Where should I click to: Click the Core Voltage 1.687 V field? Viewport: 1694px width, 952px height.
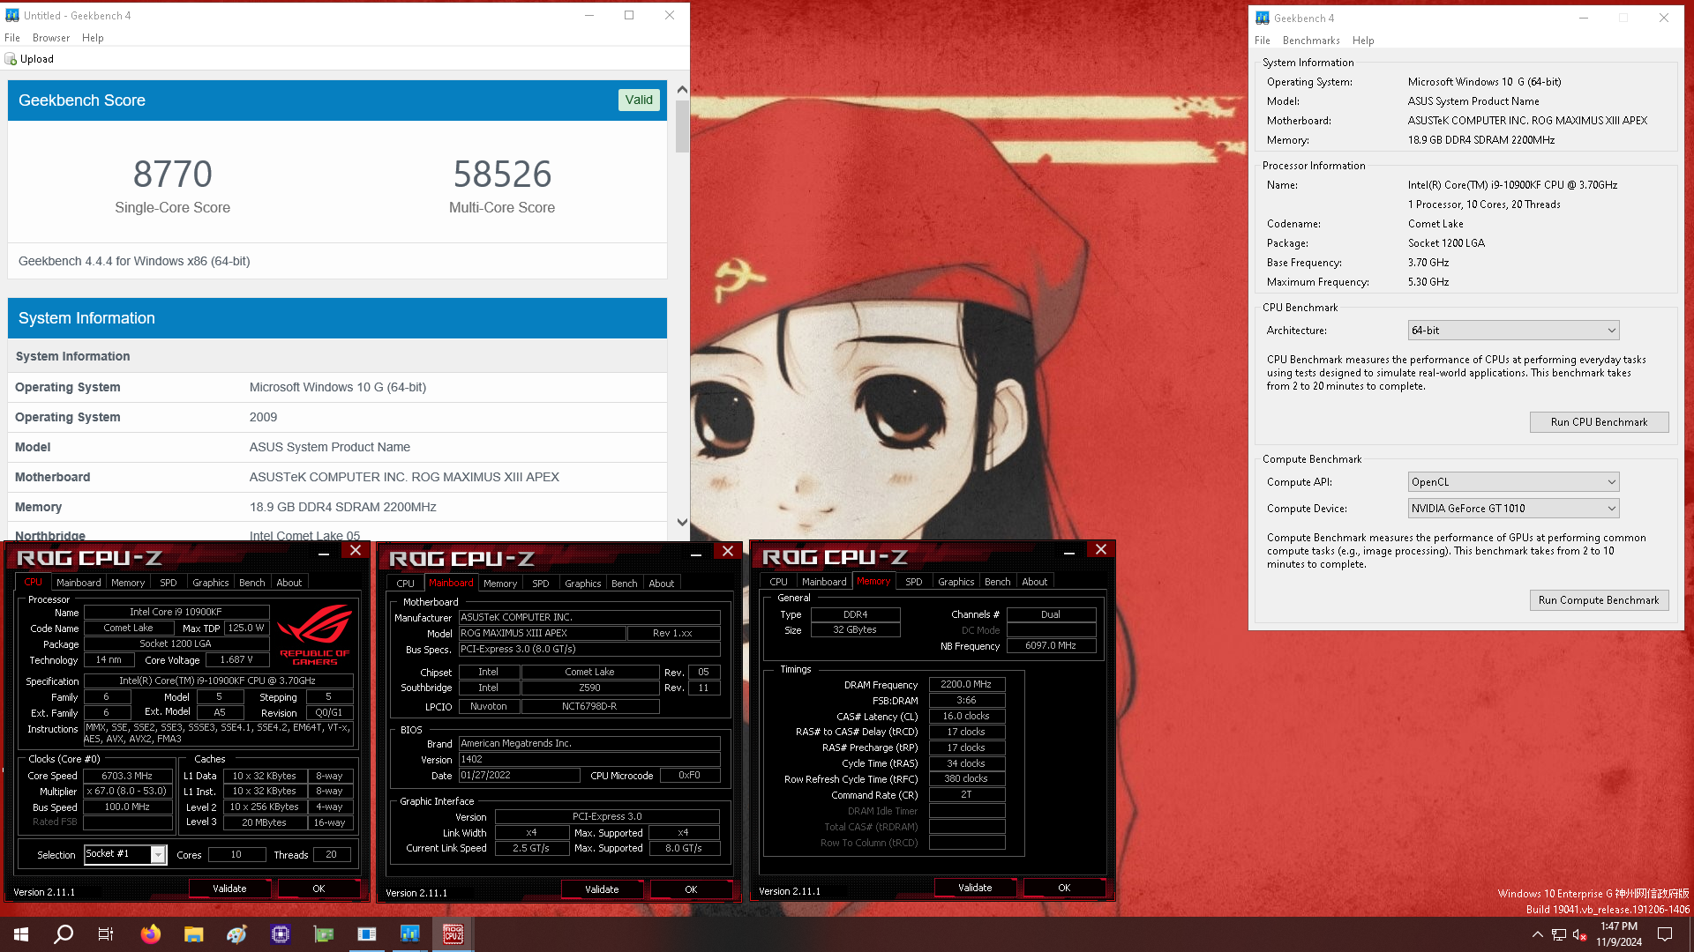[x=237, y=660]
